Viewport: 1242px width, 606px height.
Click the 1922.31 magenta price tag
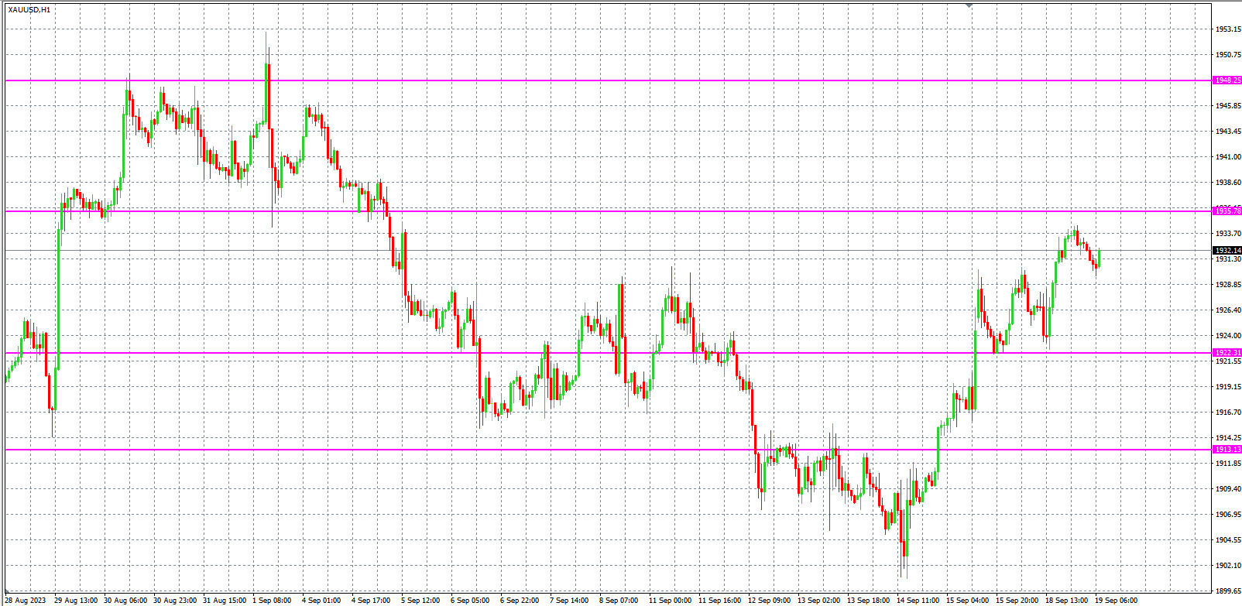coord(1227,353)
